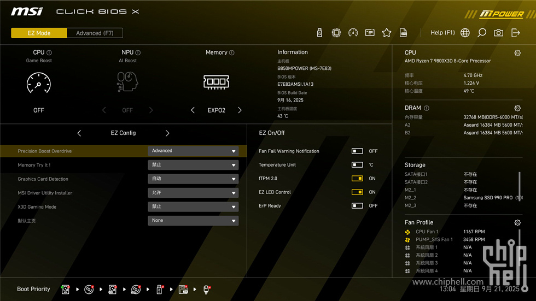This screenshot has height=301, width=536.
Task: Open the CPU chip icon in top toolbar
Action: 336,33
